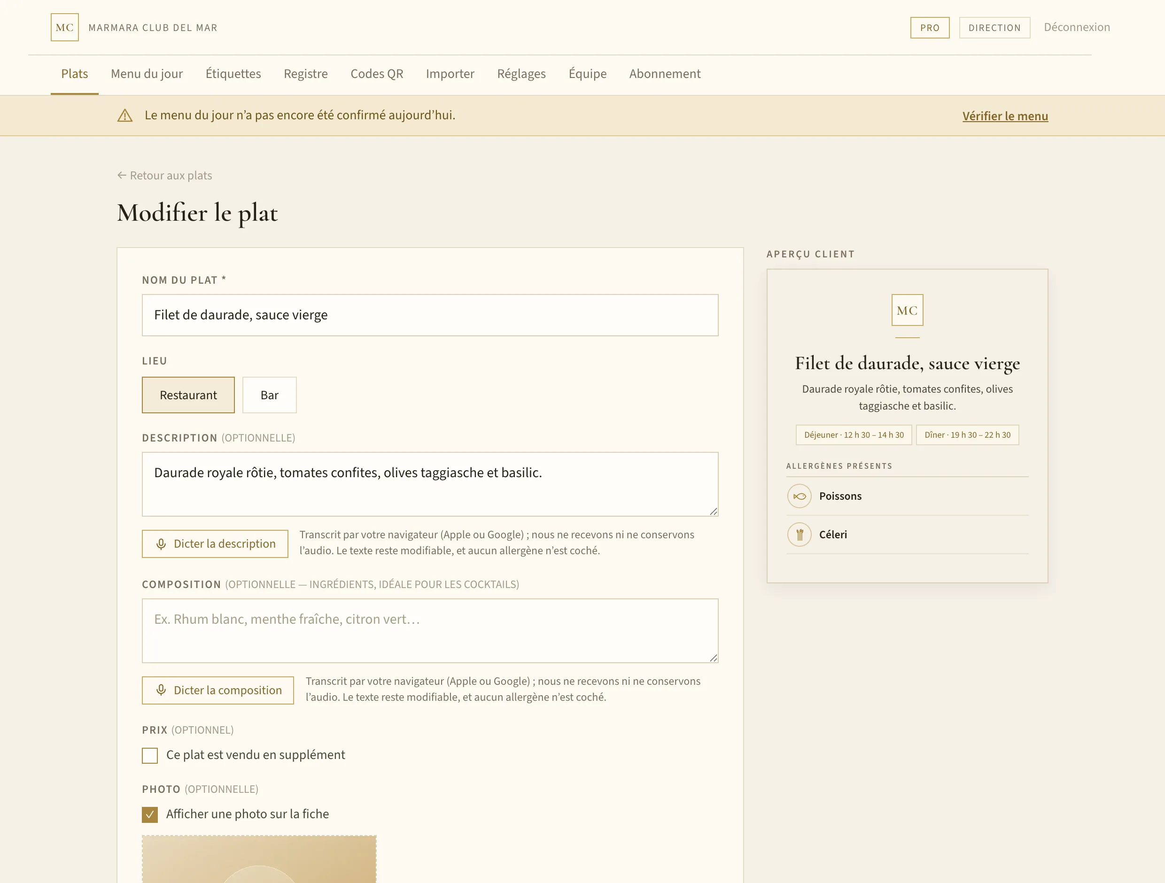Click the MC logo in the client preview
The width and height of the screenshot is (1165, 883).
click(907, 310)
